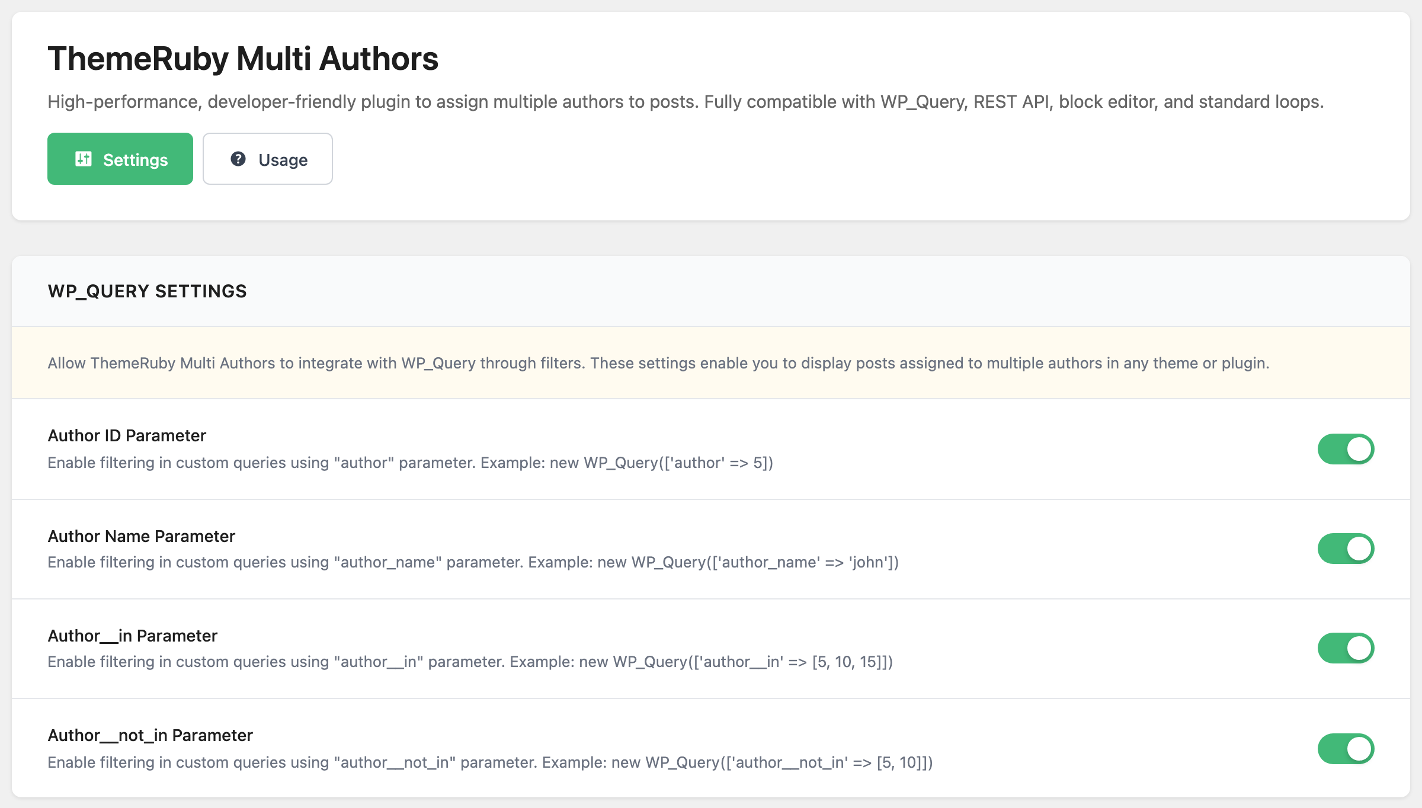Open the Settings tab
Viewport: 1422px width, 808px height.
pyautogui.click(x=120, y=159)
